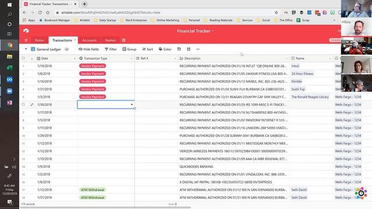The image size is (372, 209).
Task: Click the browser address bar
Action: click(164, 13)
